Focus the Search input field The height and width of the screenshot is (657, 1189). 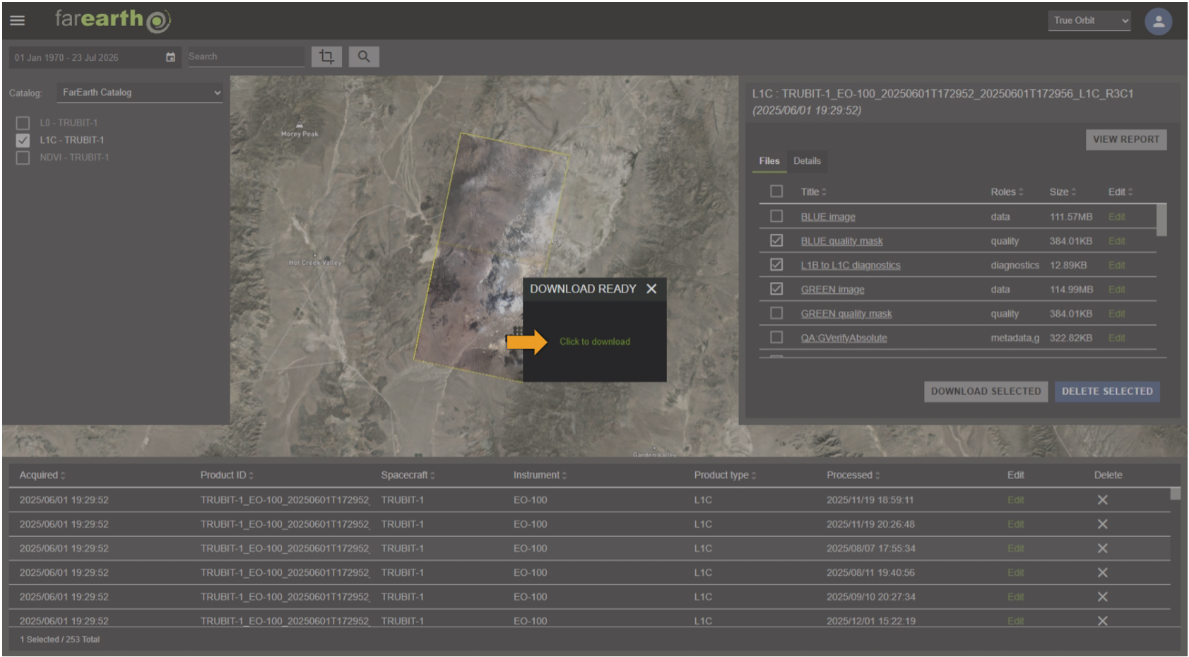246,57
